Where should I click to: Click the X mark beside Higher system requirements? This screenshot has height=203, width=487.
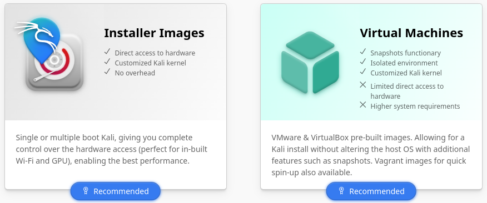(x=363, y=105)
